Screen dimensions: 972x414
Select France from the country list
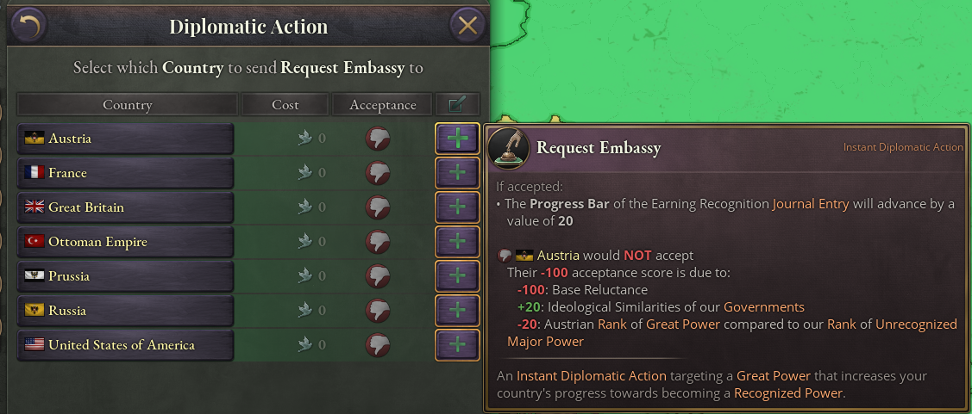click(125, 173)
